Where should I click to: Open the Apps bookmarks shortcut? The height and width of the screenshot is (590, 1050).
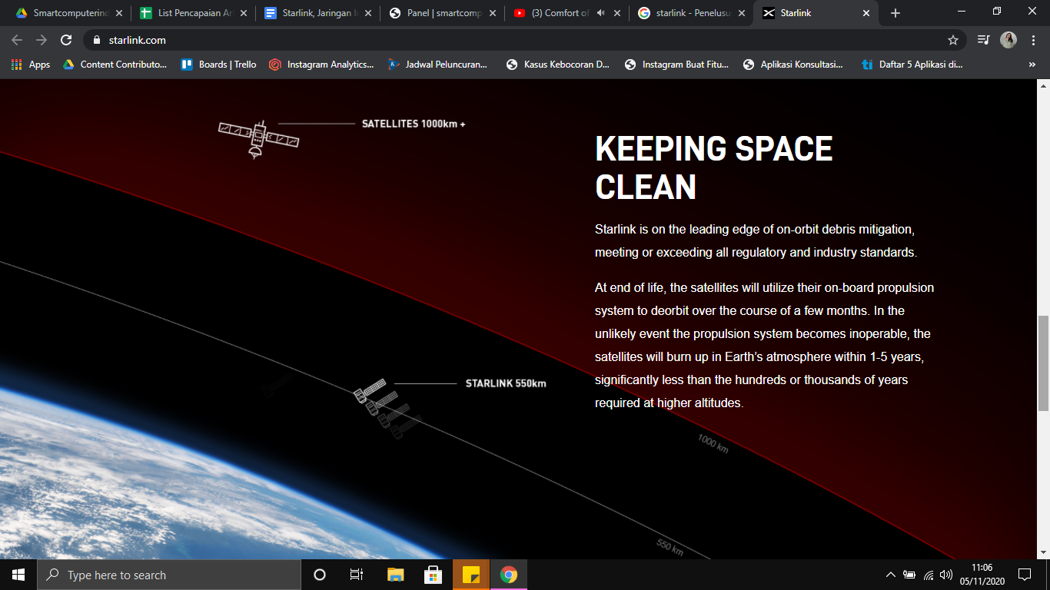[31, 65]
